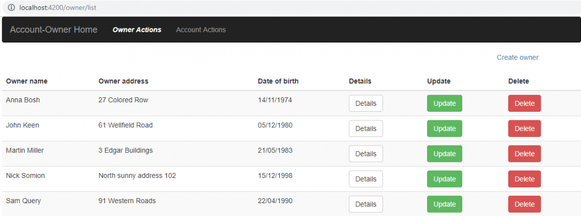Open Details for John Keen
This screenshot has height=216, width=581.
coord(366,128)
